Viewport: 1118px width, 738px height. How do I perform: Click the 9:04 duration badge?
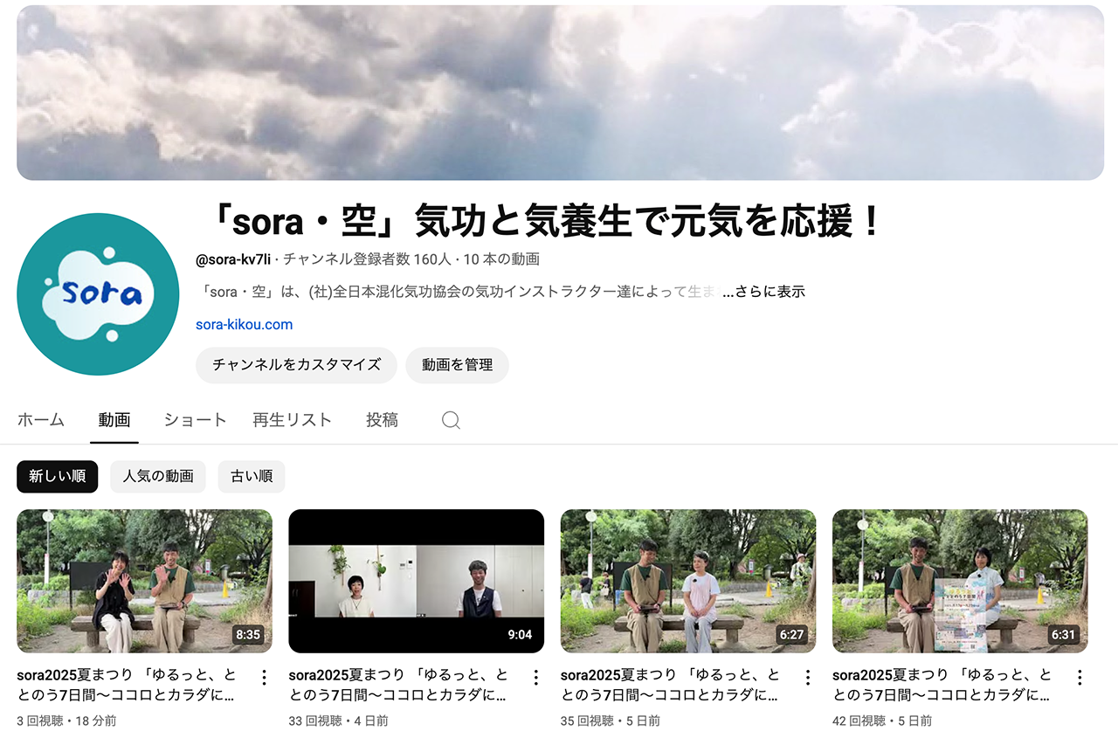pos(520,635)
